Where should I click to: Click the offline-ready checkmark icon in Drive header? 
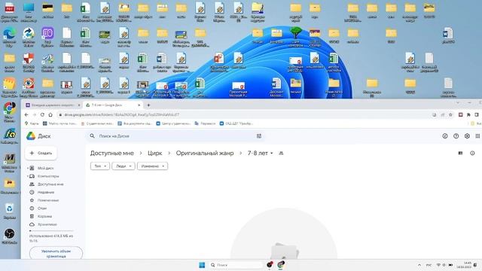445,135
